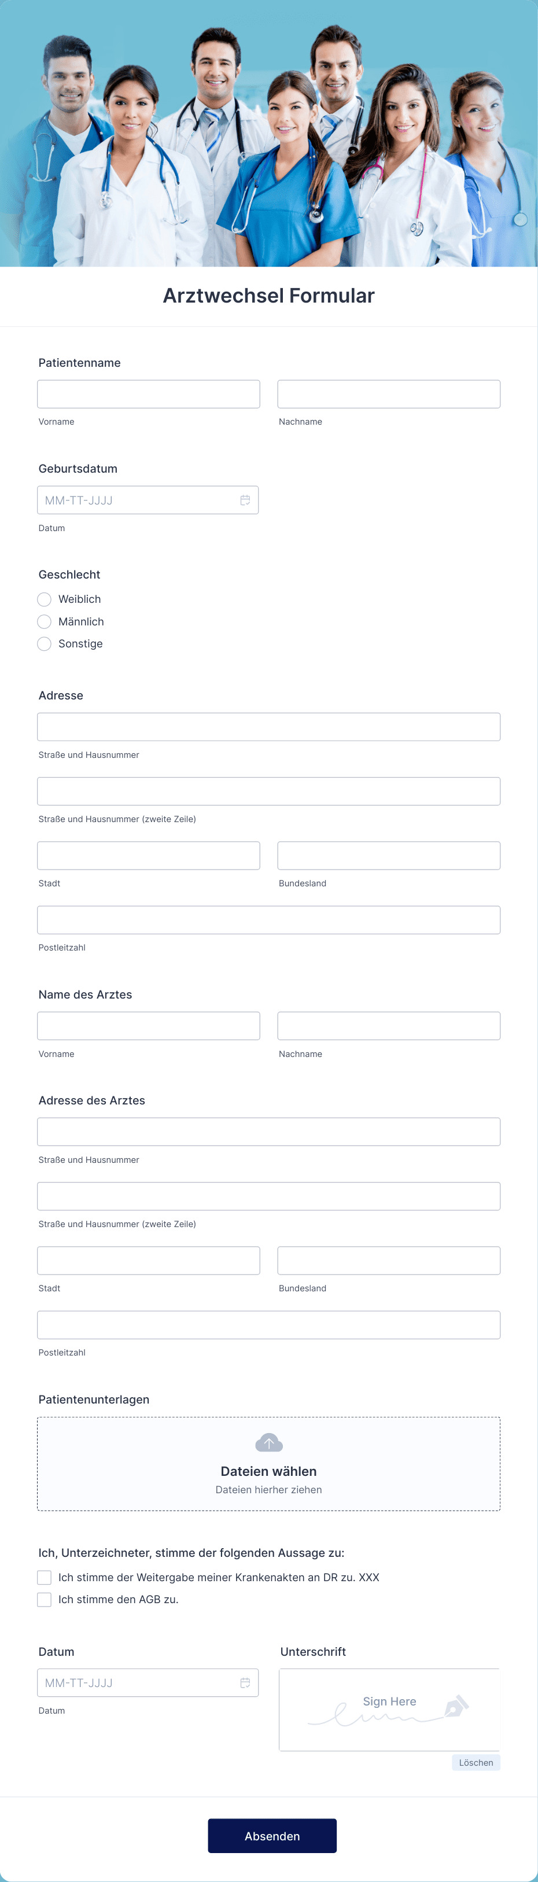
Task: Click the Stadt field under Adresse des Arztes
Action: tap(149, 1259)
